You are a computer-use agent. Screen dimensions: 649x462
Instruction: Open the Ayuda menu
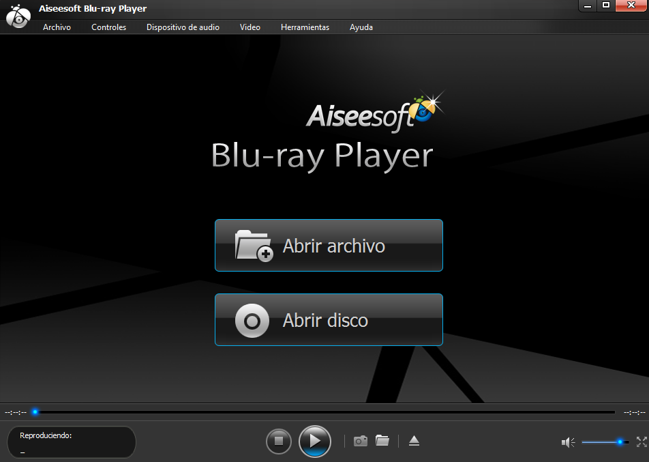[361, 27]
